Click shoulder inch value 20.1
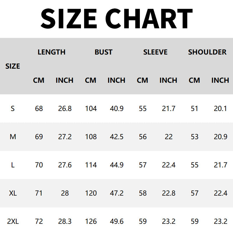Image resolution: width=233 pixels, height=233 pixels. (220, 108)
